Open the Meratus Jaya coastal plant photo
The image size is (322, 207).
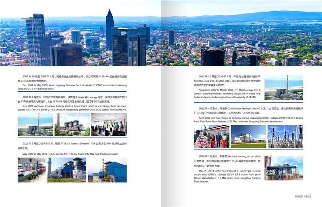283,87
